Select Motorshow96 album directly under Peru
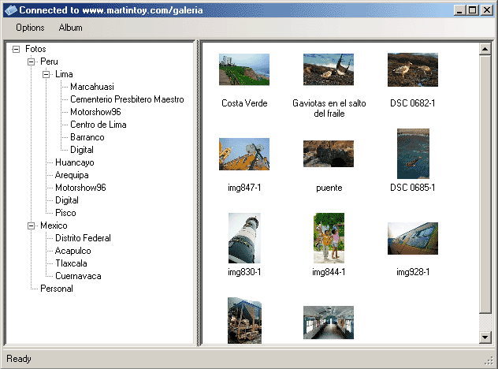 point(80,188)
